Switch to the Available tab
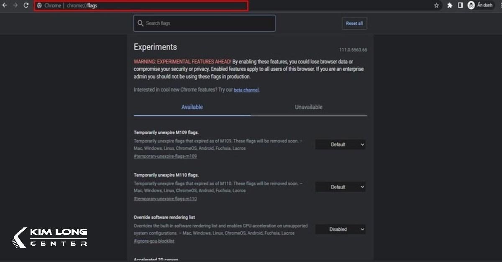Viewport: 502px width, 262px height. click(x=192, y=107)
